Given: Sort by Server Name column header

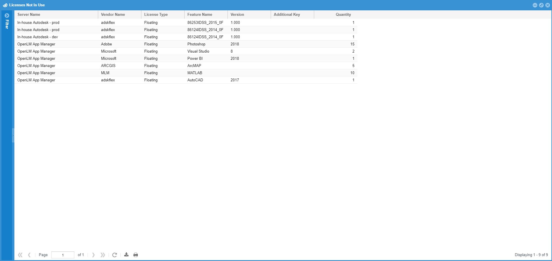Looking at the screenshot, I should [29, 15].
